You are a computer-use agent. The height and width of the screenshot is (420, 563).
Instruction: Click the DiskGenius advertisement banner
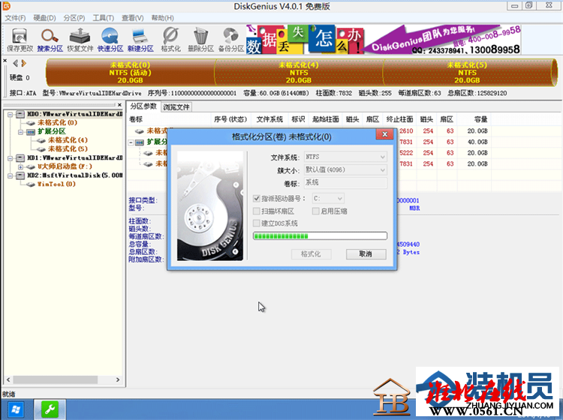click(384, 39)
